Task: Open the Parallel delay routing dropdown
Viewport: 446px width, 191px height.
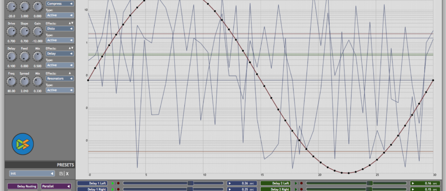Action: (56, 186)
